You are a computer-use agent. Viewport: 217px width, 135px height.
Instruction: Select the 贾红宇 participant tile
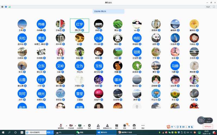pos(79,25)
